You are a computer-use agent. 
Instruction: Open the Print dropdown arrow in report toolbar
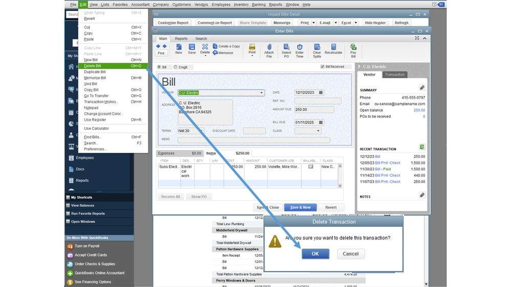tap(314, 23)
